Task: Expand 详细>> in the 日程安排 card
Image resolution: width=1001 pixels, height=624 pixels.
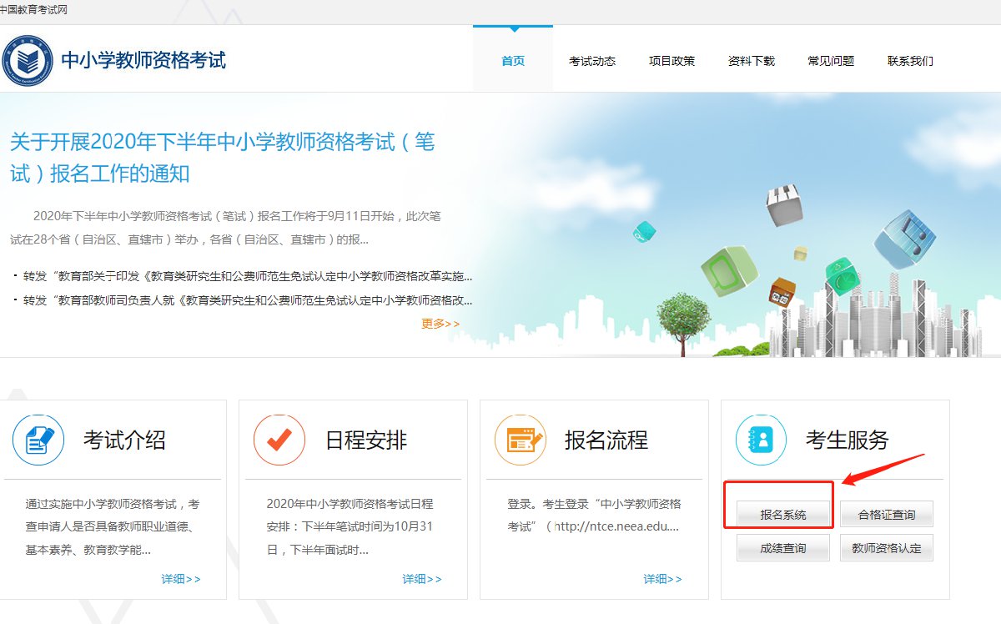Action: (422, 579)
